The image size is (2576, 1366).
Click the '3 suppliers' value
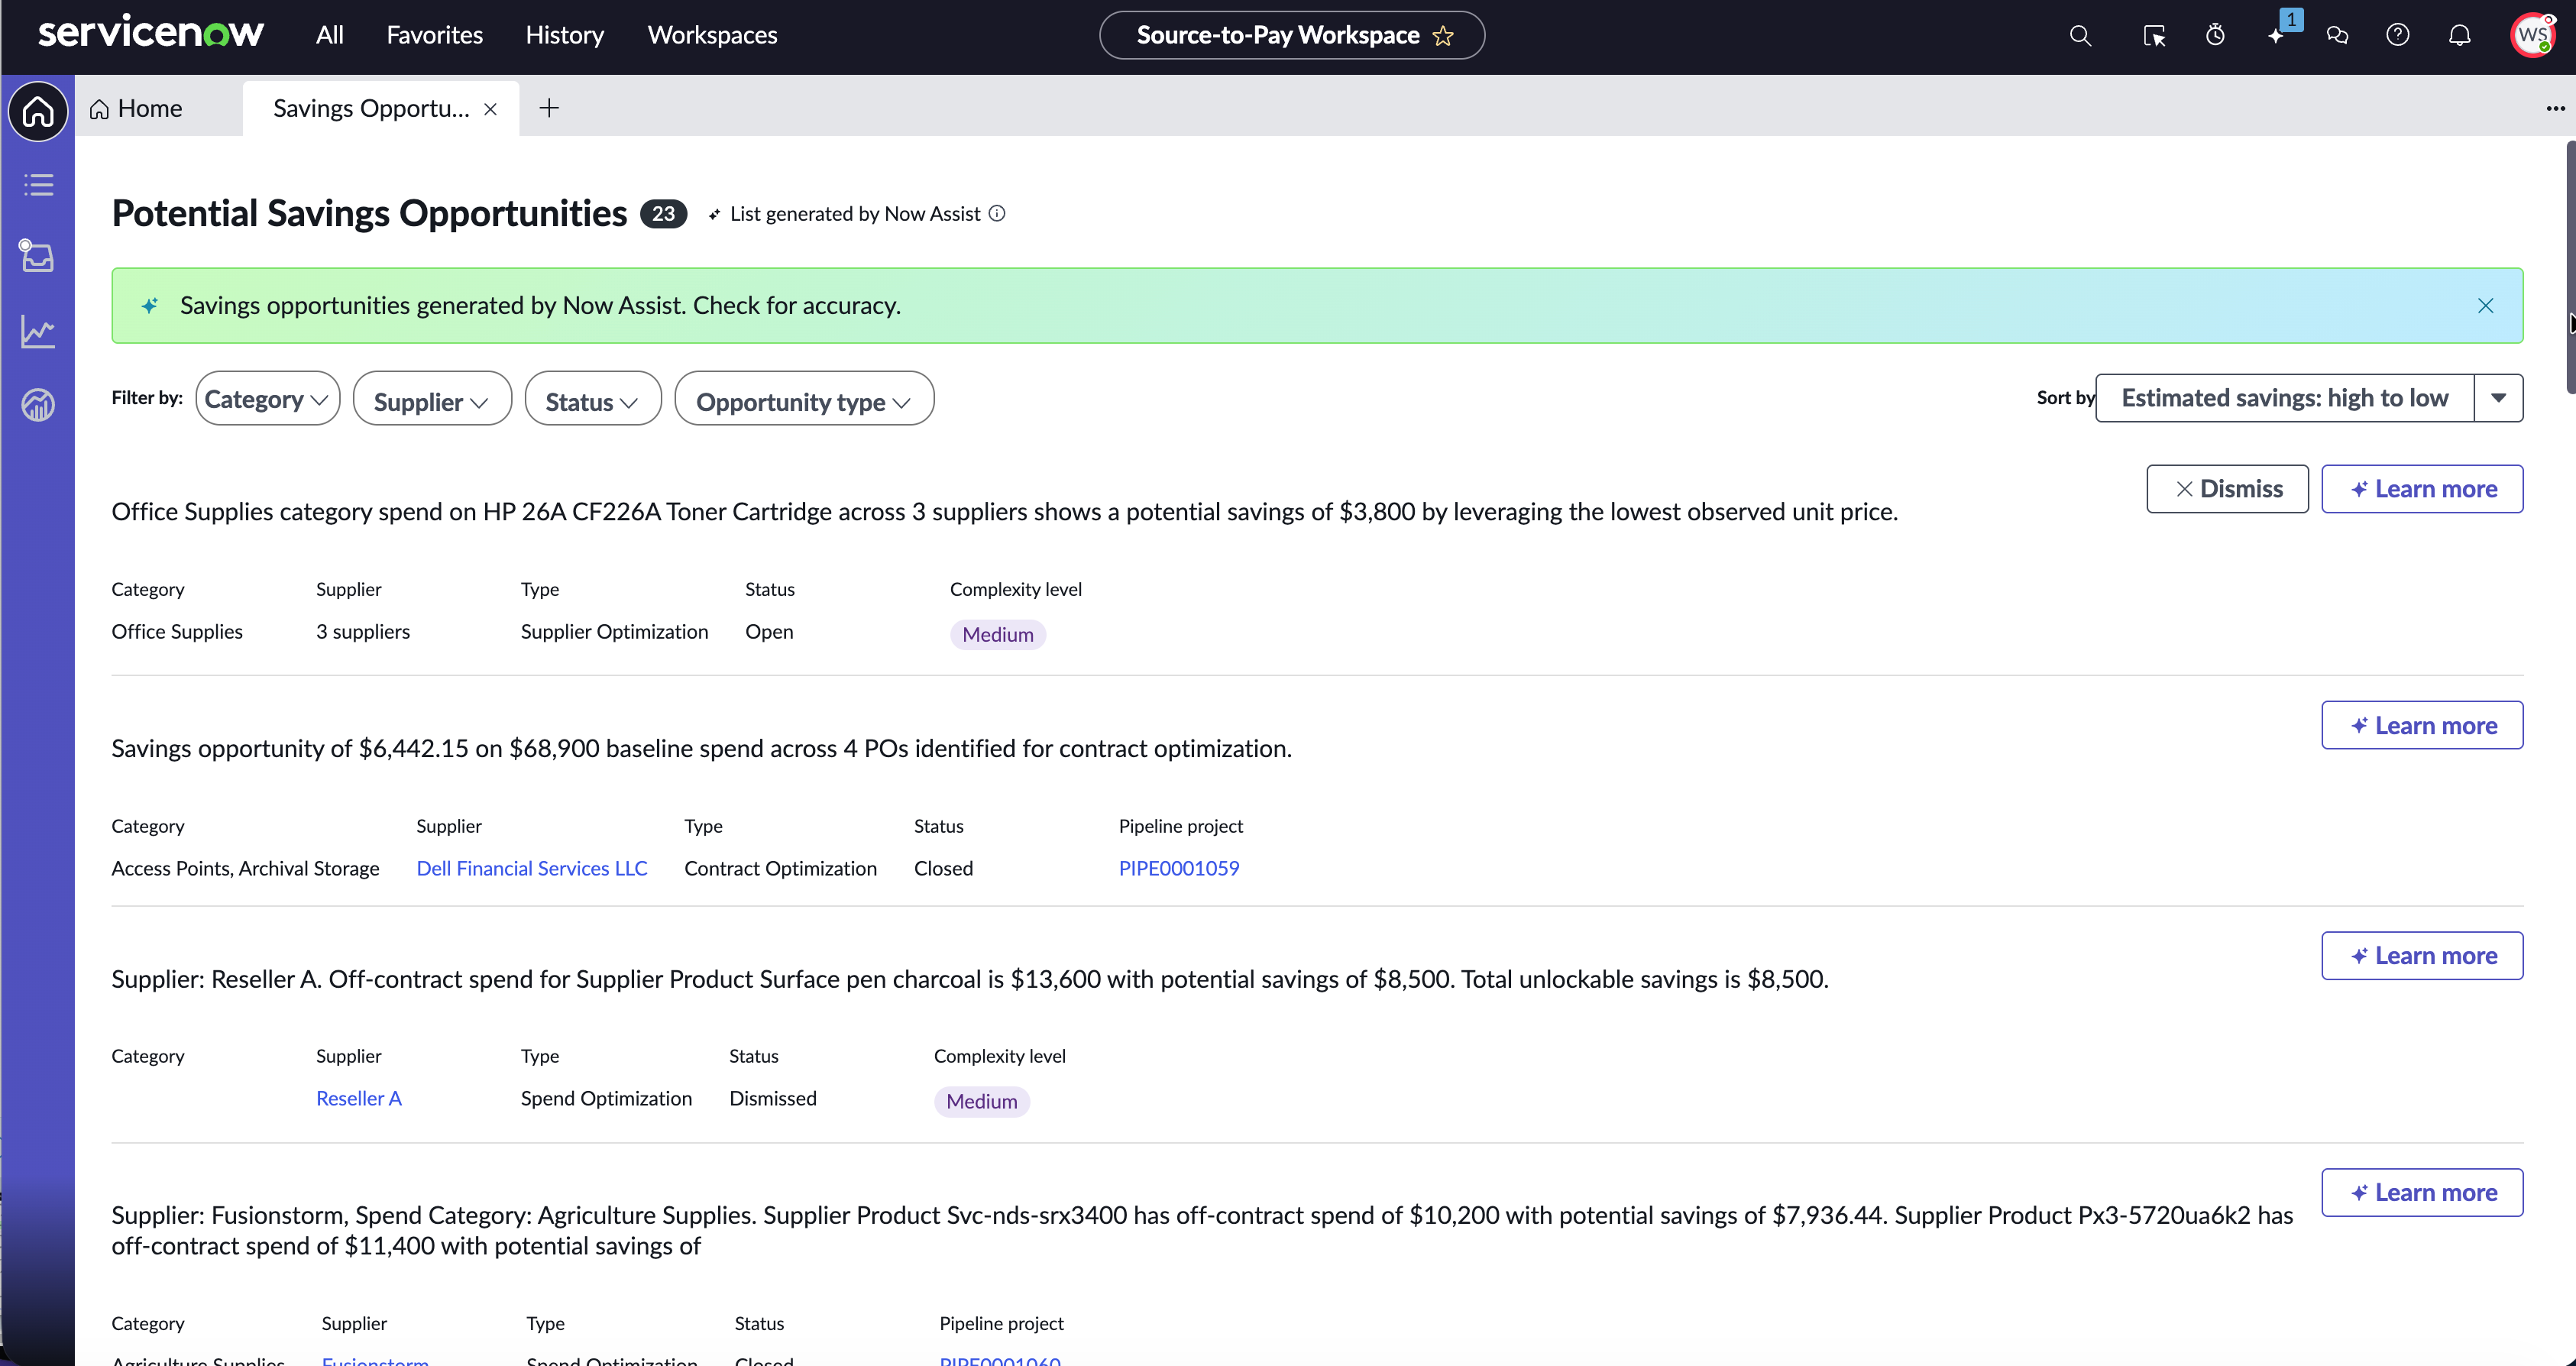(x=363, y=631)
